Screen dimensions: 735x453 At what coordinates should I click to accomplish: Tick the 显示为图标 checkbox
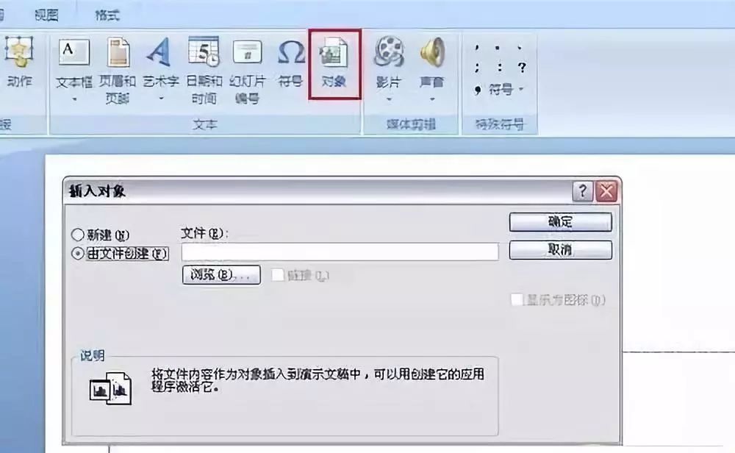click(517, 299)
